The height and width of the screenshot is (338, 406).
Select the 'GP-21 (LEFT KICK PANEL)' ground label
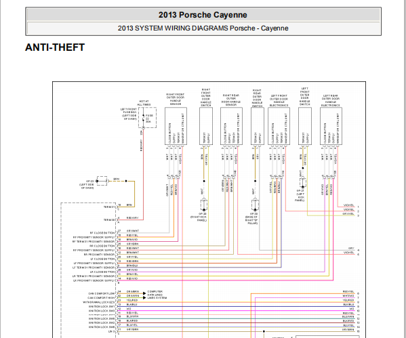[300, 195]
